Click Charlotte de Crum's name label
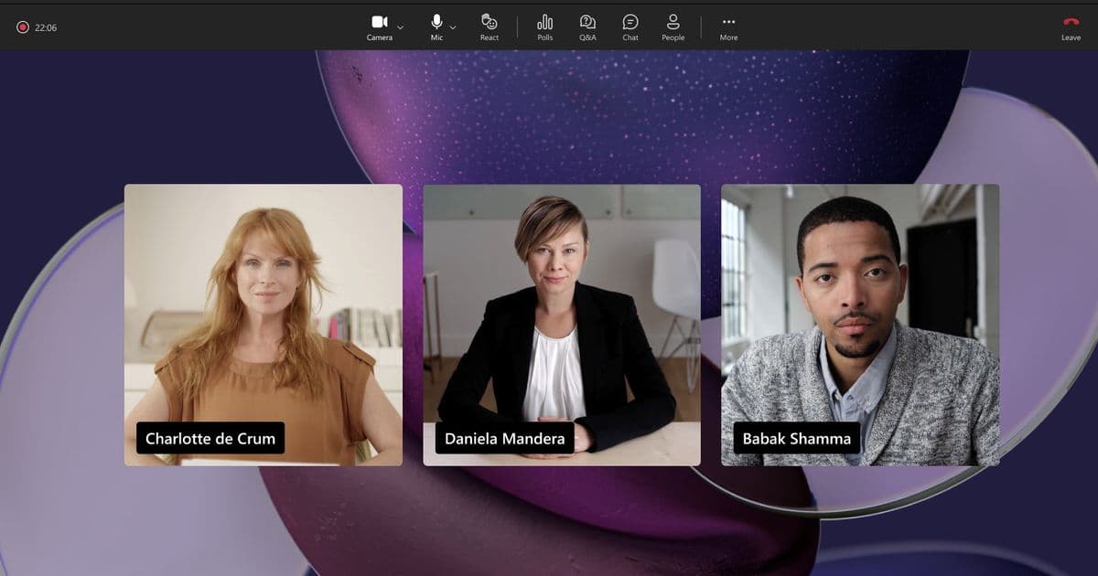The width and height of the screenshot is (1098, 576). click(x=210, y=438)
